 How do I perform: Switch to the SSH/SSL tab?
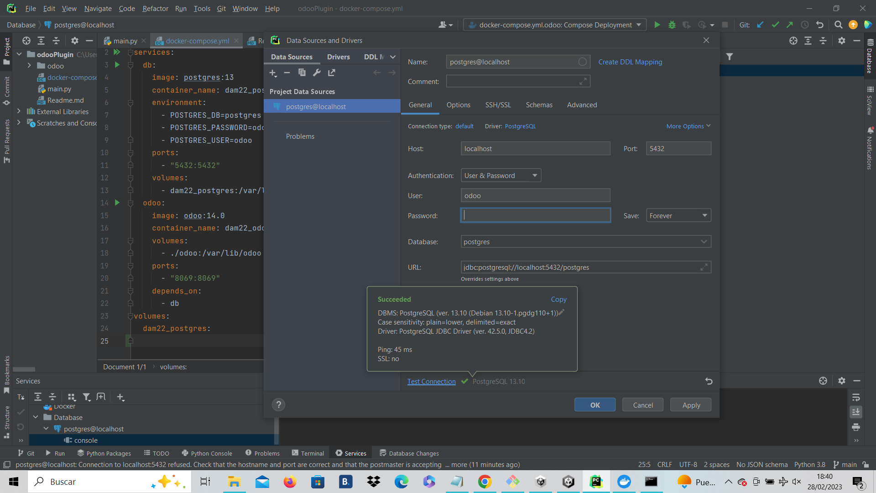click(498, 105)
